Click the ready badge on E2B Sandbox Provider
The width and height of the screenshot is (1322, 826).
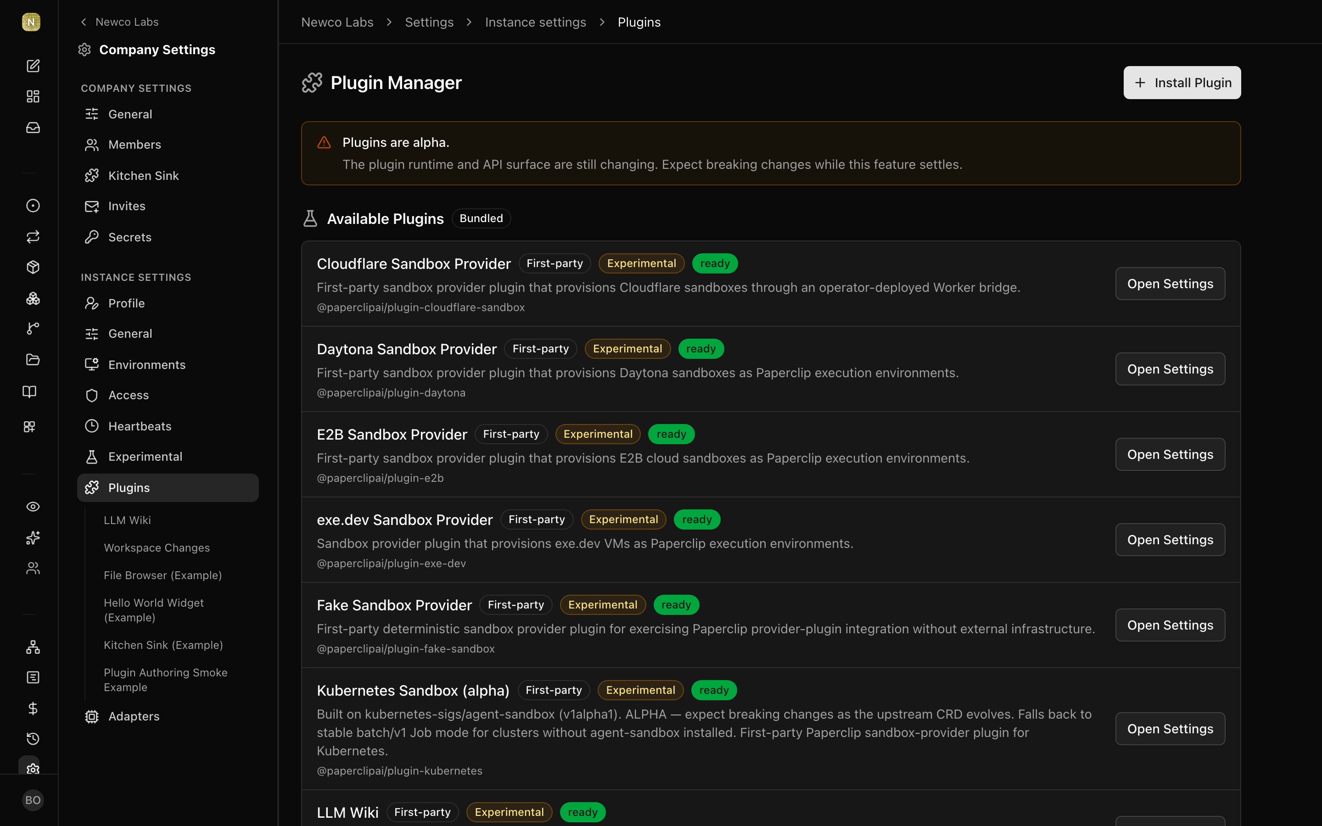671,434
